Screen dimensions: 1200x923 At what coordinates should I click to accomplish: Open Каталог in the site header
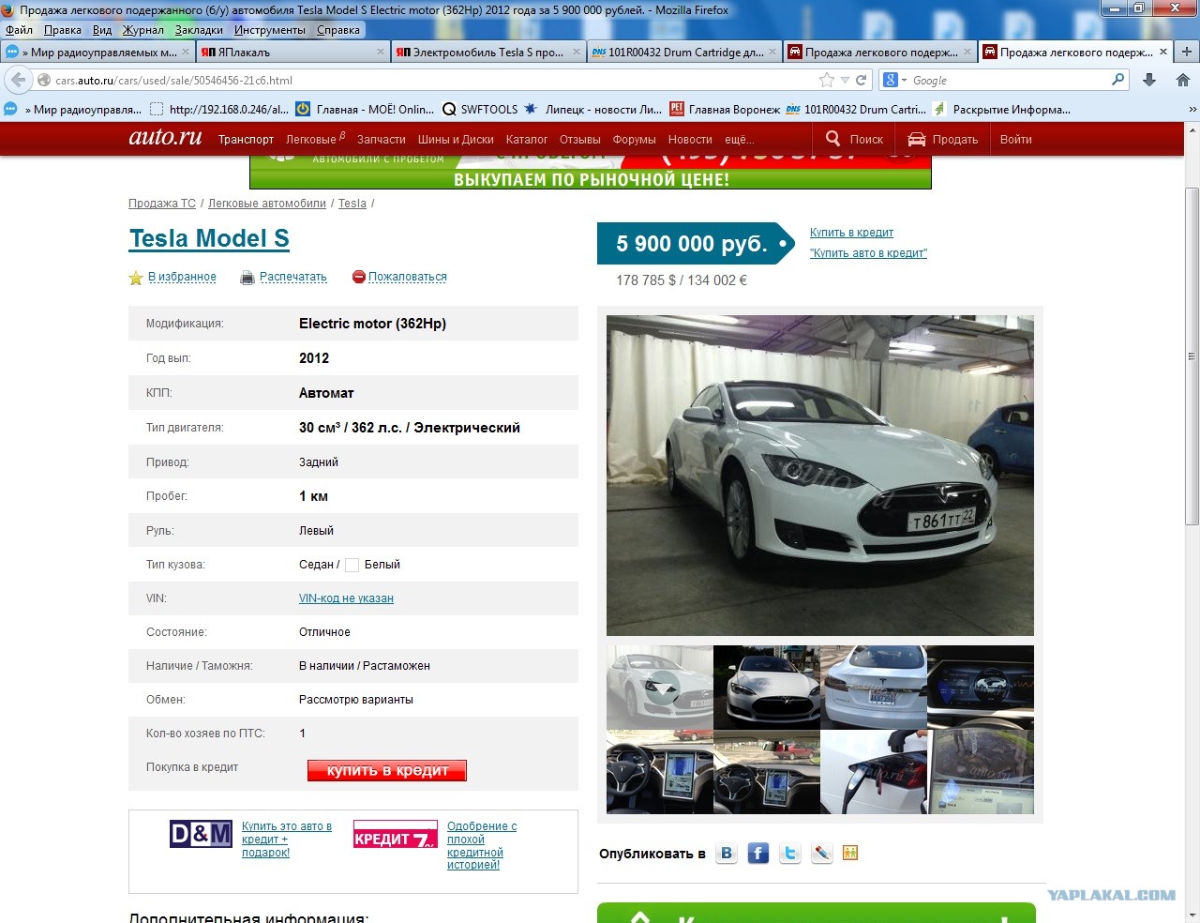(527, 139)
